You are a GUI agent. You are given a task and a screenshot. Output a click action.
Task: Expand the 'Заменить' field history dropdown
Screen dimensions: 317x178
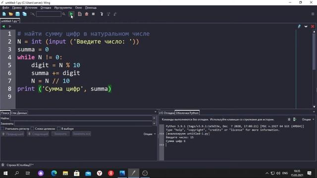(154, 123)
